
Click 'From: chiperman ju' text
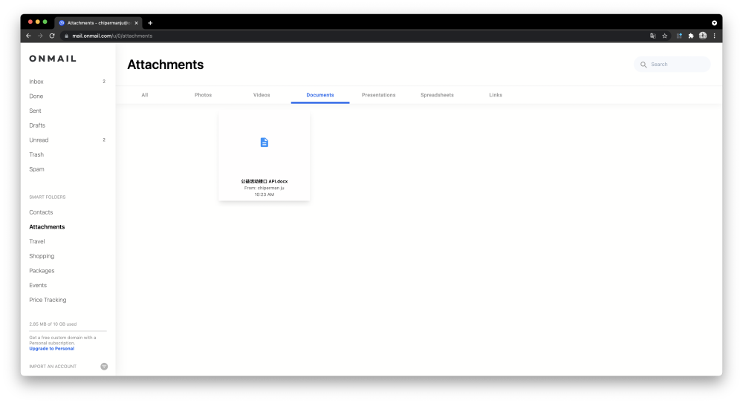[265, 188]
